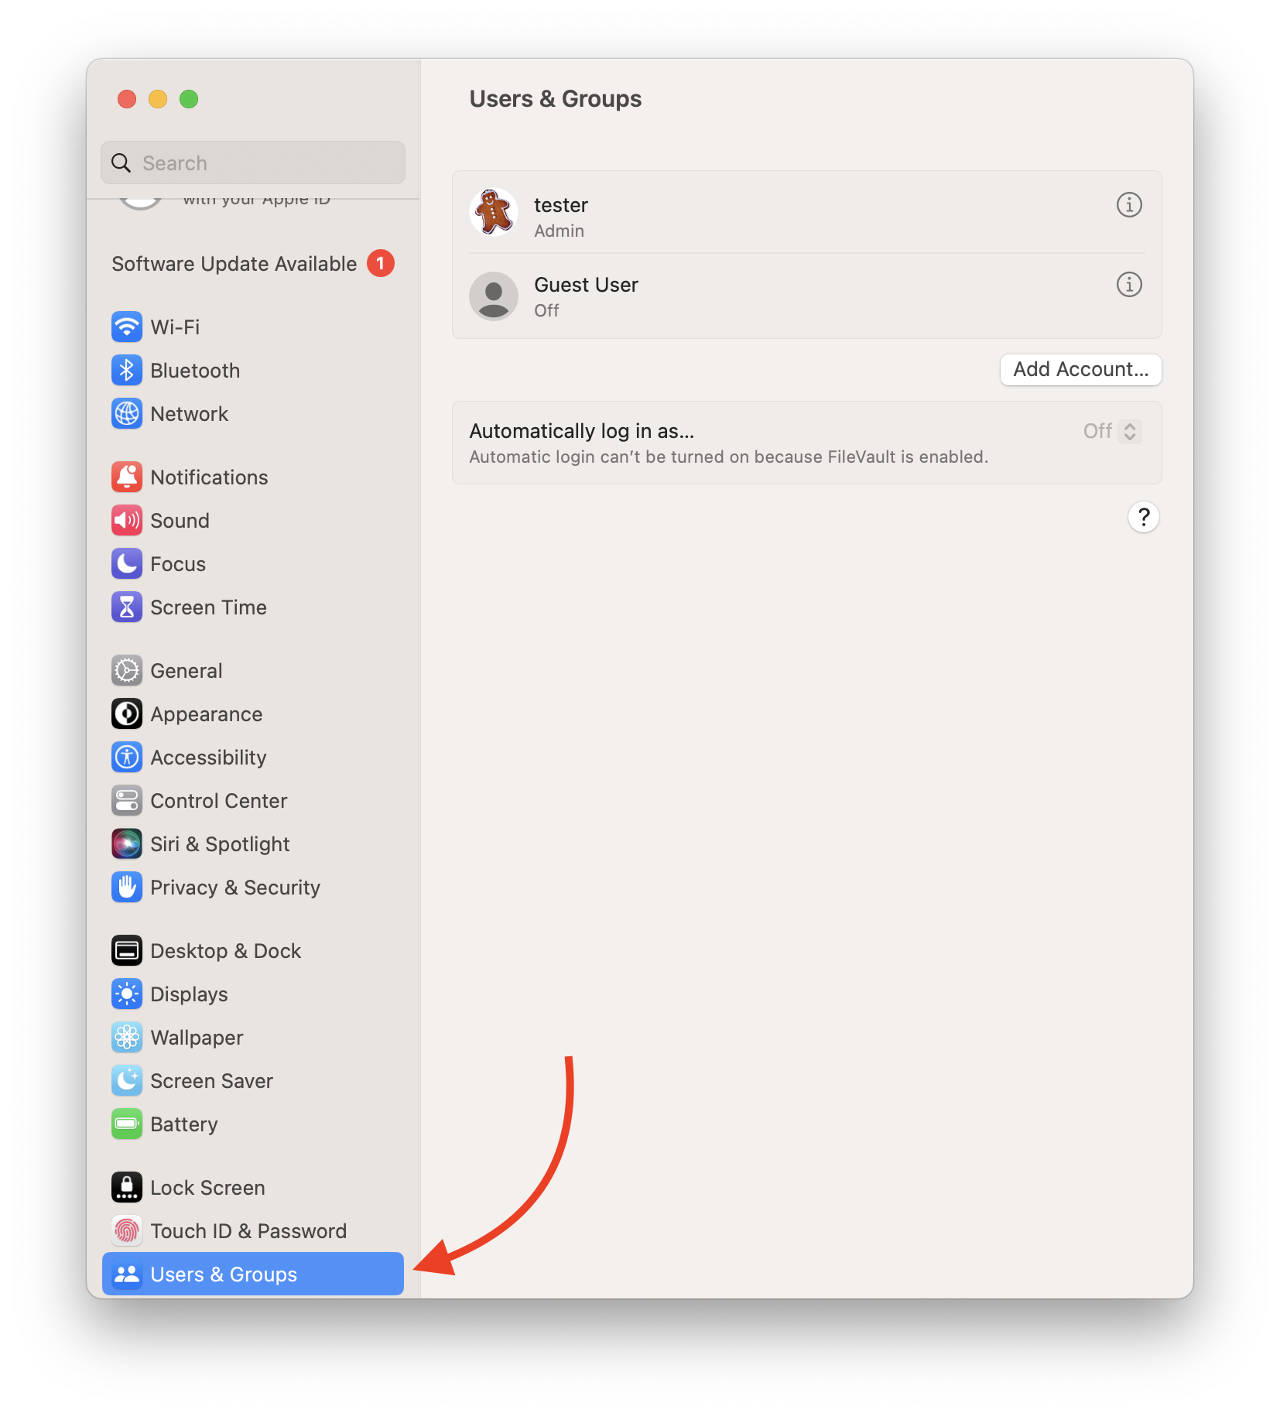The height and width of the screenshot is (1413, 1280).
Task: Click 'Automatically log in as…' label
Action: click(x=581, y=431)
